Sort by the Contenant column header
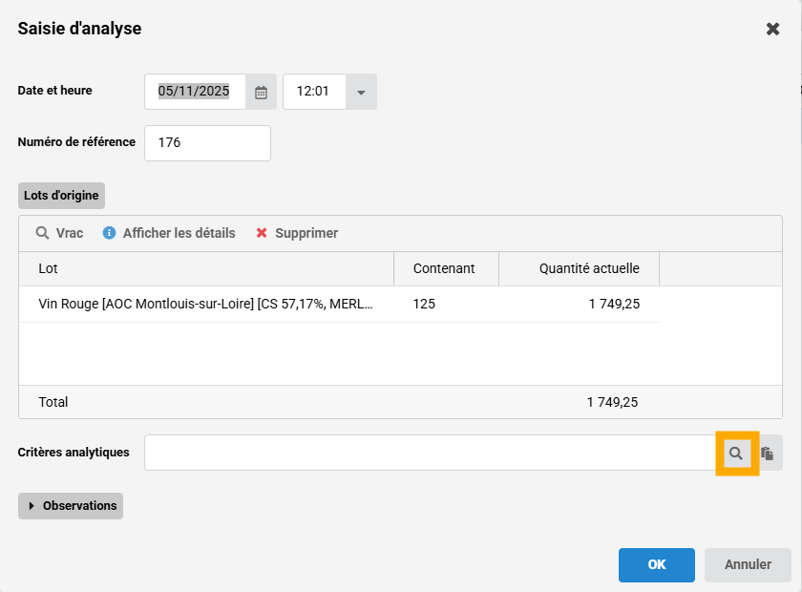Viewport: 802px width, 592px height. (x=445, y=268)
